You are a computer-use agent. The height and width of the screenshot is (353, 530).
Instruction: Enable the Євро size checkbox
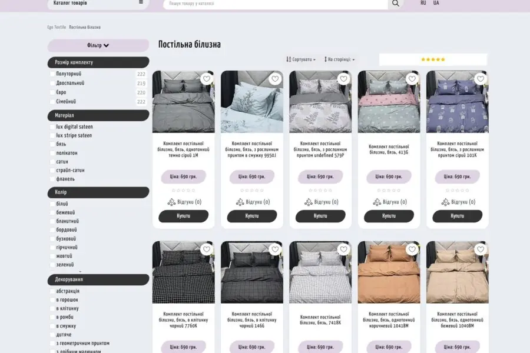click(52, 92)
